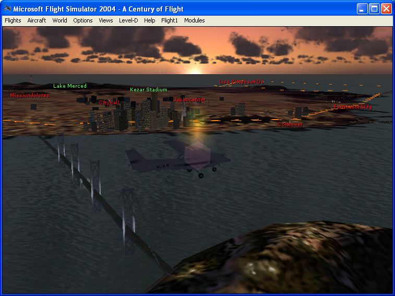Screen dimensions: 395x296
Task: Close the Flight Simulator window
Action: pyautogui.click(x=386, y=9)
